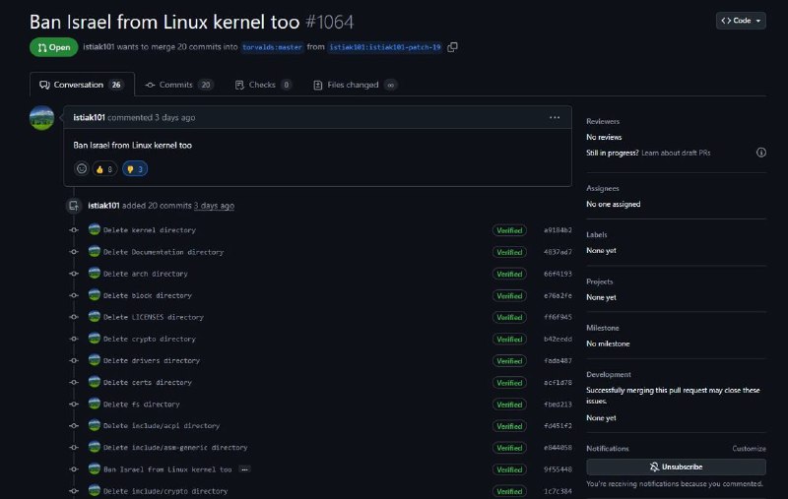The height and width of the screenshot is (499, 788).
Task: Open the 'Delete arch directory' commit
Action: (x=145, y=274)
